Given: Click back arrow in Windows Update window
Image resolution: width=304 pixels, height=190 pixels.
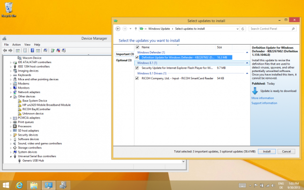Looking at the screenshot, I should pyautogui.click(x=118, y=29).
